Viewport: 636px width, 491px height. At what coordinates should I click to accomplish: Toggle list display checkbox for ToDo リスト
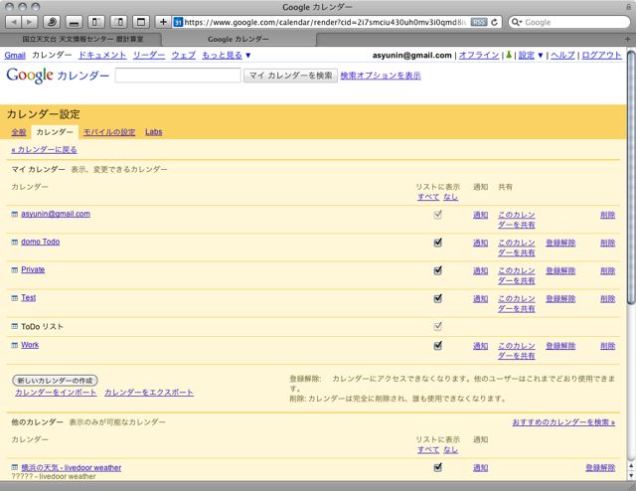pos(437,326)
